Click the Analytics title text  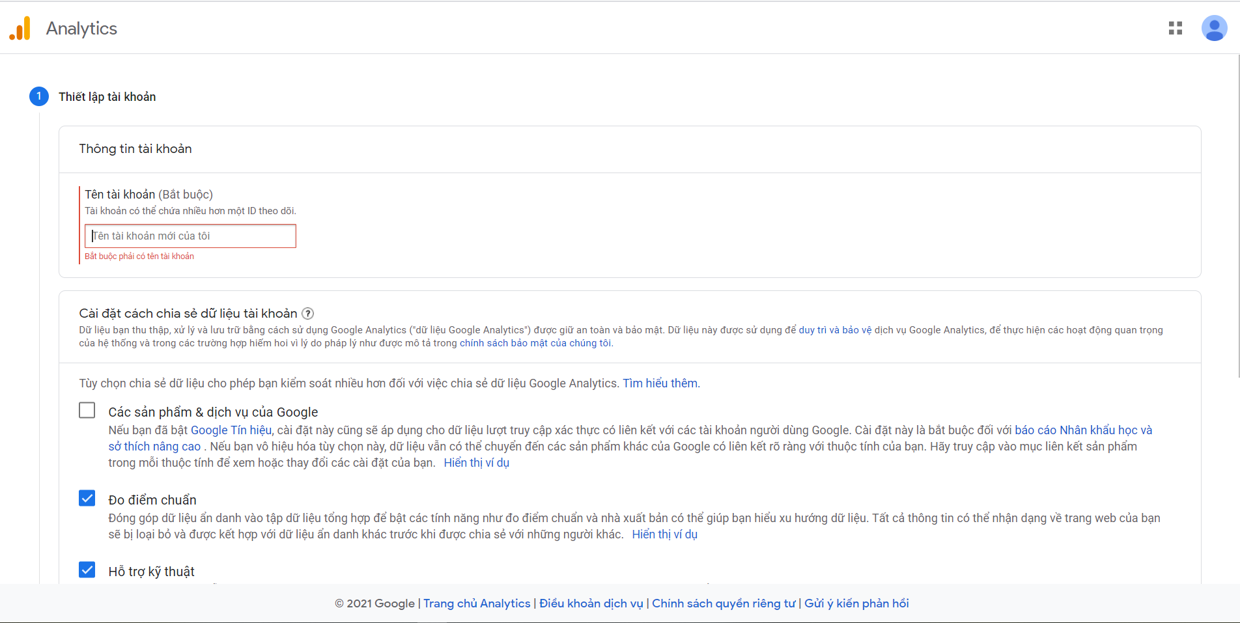[x=81, y=29]
